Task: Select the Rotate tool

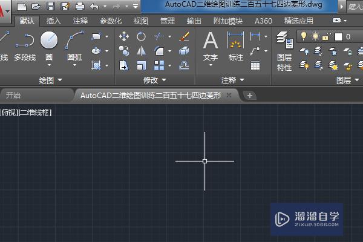Action: coord(141,36)
